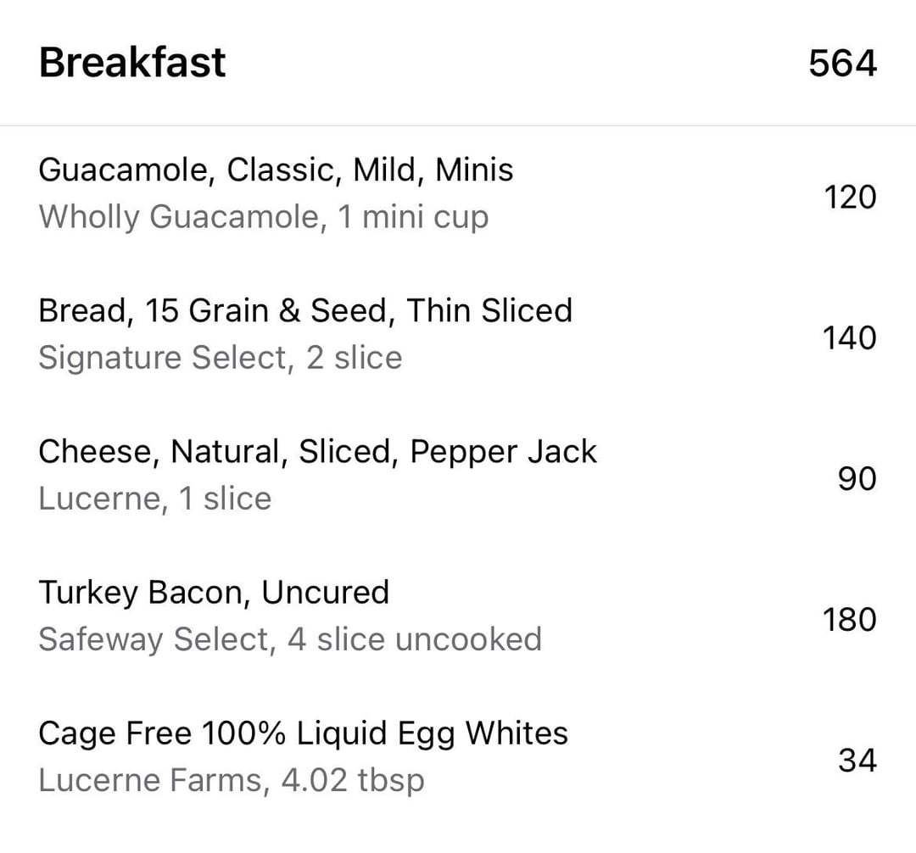The height and width of the screenshot is (853, 916).
Task: Tap the 120 calorie value for guacamole
Action: 850,197
